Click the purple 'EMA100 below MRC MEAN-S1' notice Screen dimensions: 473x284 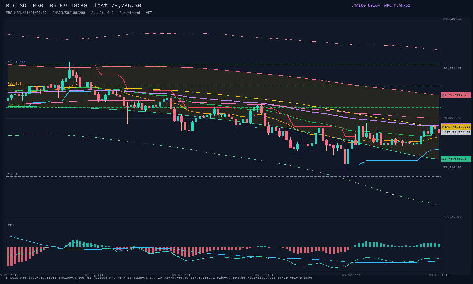tap(381, 5)
